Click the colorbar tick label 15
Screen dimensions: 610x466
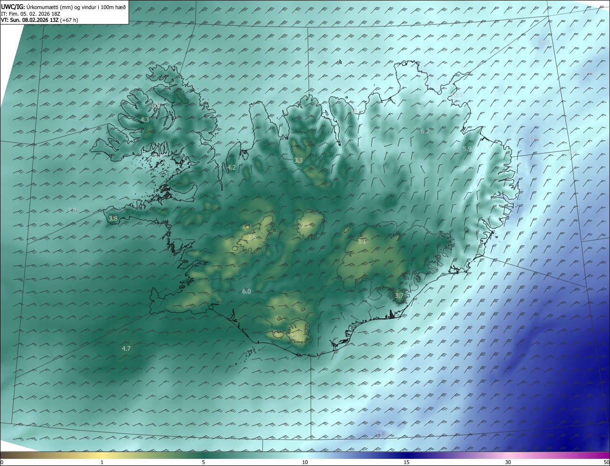(x=407, y=462)
